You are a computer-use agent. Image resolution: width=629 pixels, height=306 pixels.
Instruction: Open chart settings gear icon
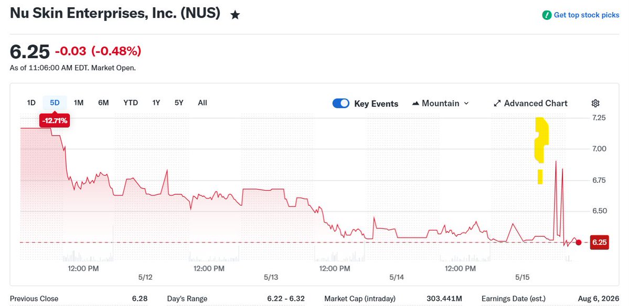[595, 103]
